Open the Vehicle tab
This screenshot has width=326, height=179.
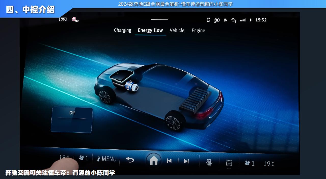tap(177, 31)
